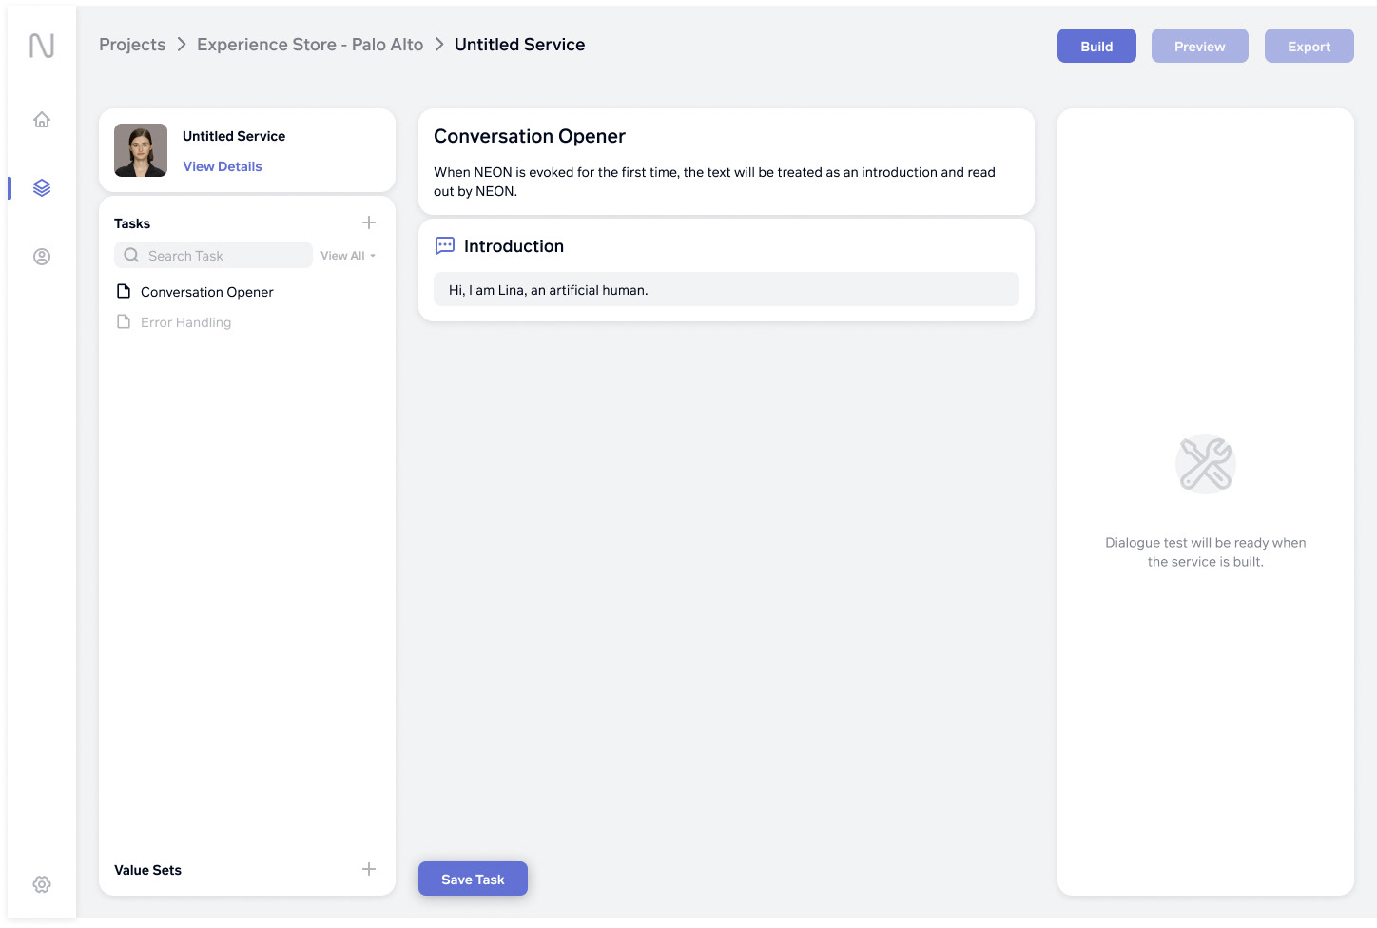Go to Projects breadcrumb
The image size is (1377, 928).
pyautogui.click(x=132, y=45)
